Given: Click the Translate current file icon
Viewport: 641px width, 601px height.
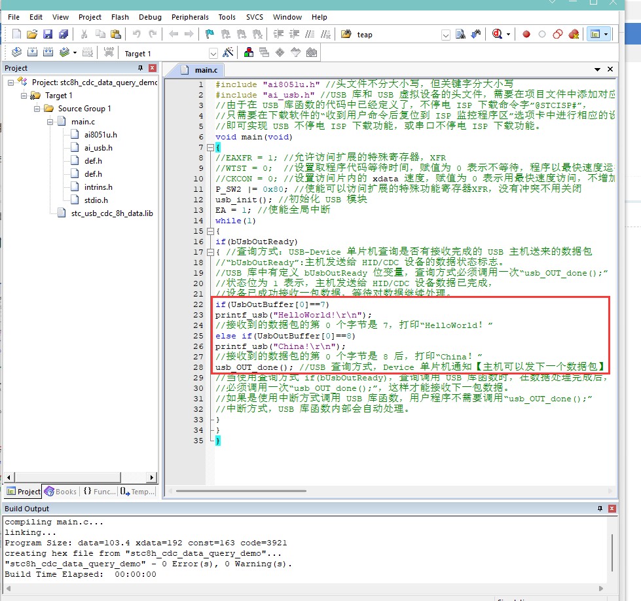Looking at the screenshot, I should tap(17, 52).
